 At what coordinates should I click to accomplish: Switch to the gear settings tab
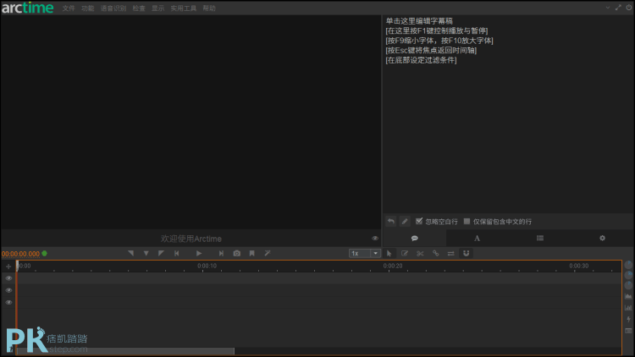click(602, 239)
